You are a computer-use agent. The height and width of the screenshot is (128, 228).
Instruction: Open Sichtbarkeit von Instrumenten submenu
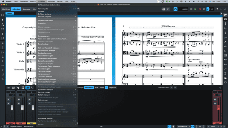[x=57, y=5]
